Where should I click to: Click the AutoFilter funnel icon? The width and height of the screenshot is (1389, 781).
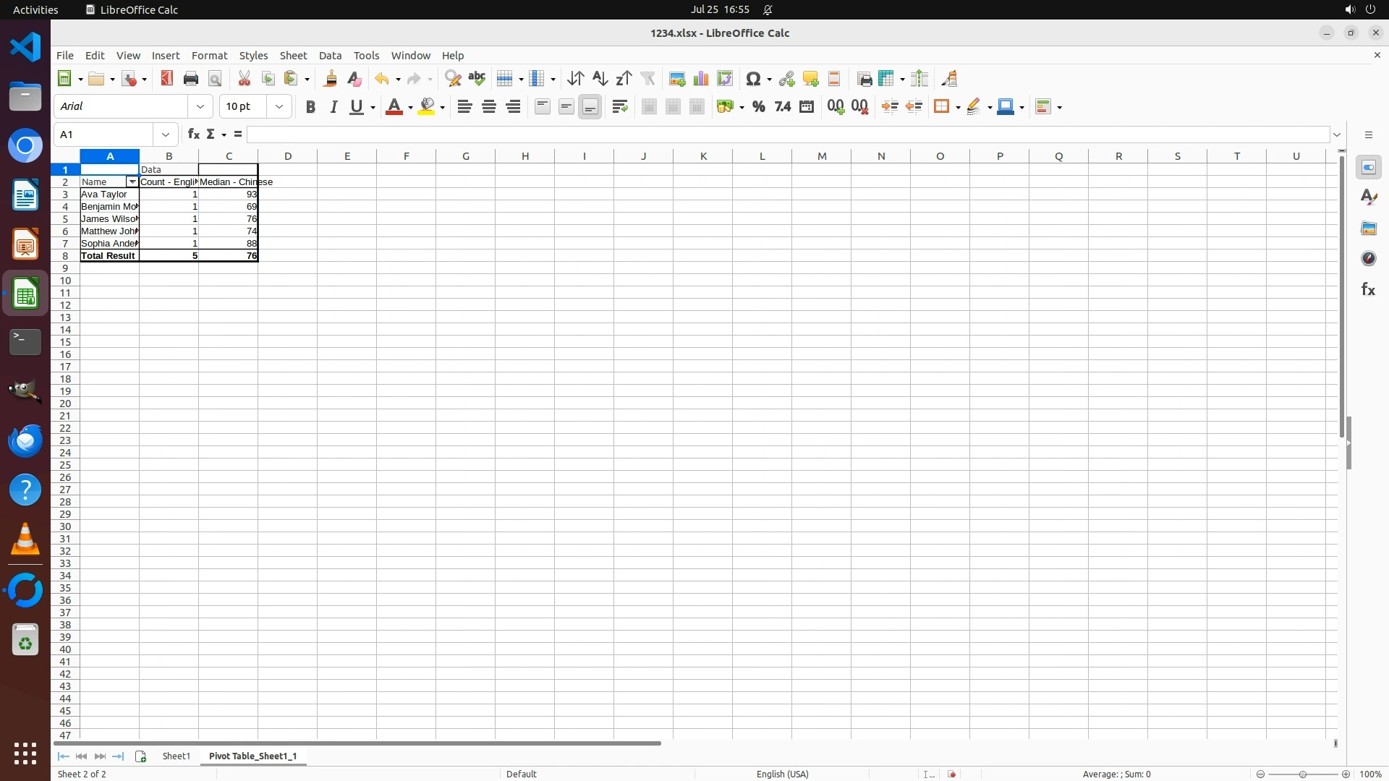[647, 79]
